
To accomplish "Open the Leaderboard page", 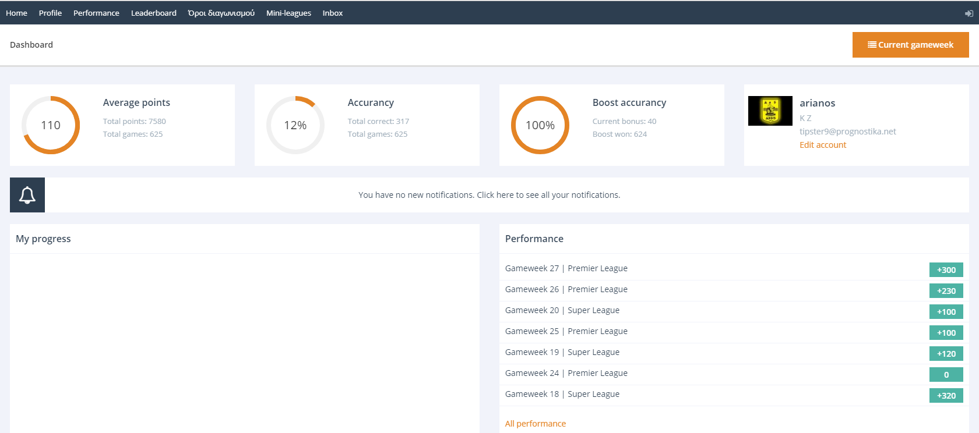I will tap(153, 13).
